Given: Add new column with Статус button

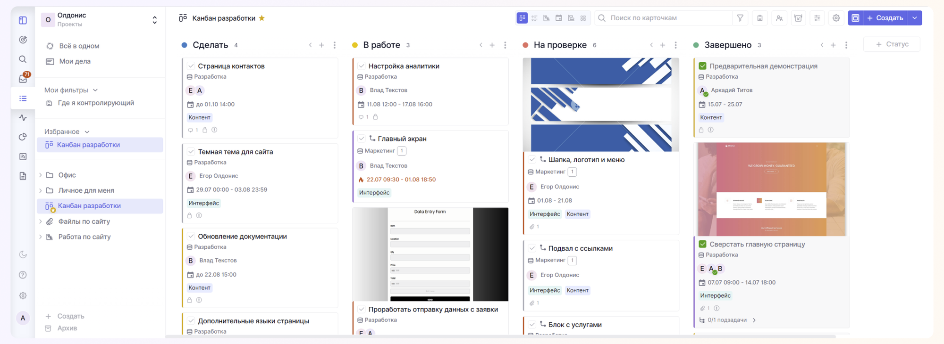Looking at the screenshot, I should [x=892, y=44].
